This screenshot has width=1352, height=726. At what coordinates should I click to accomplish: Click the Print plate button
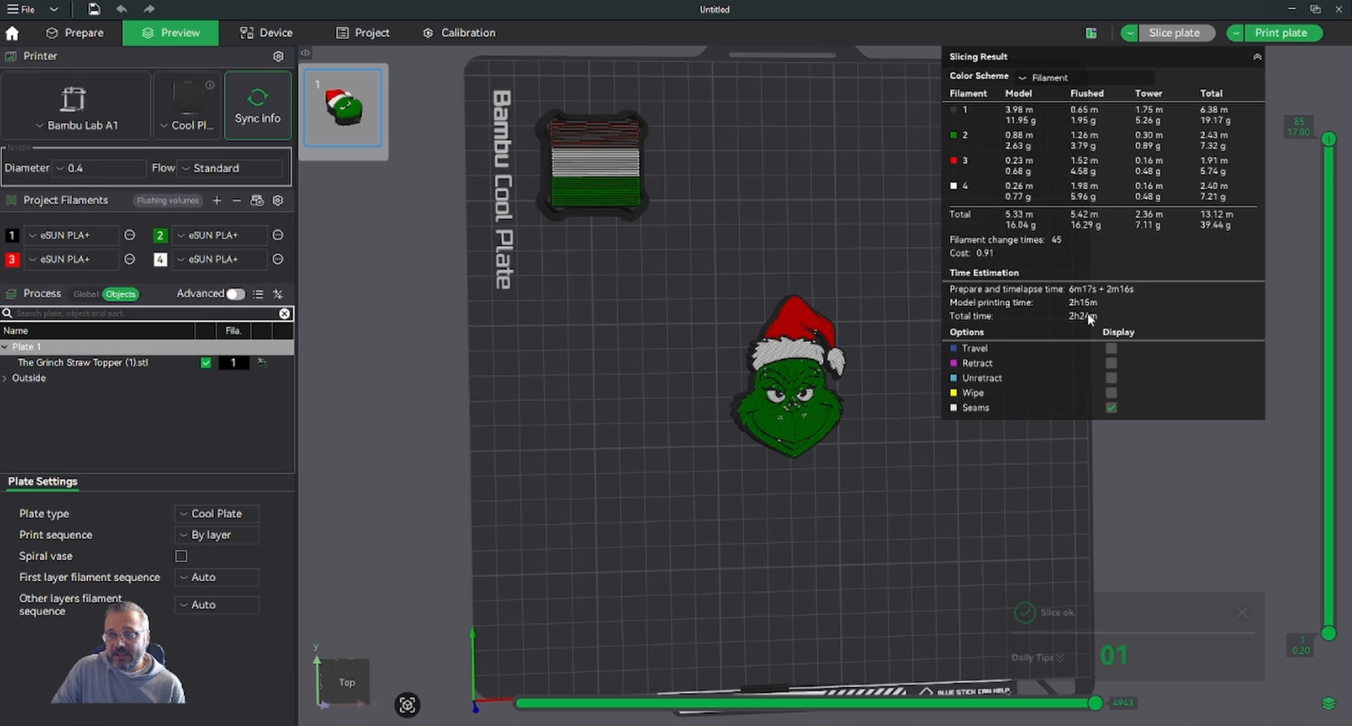[x=1280, y=33]
